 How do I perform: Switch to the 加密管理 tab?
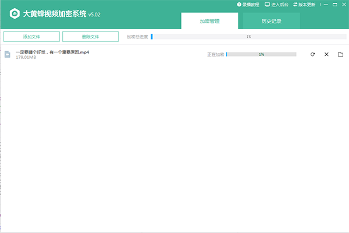pyautogui.click(x=209, y=21)
